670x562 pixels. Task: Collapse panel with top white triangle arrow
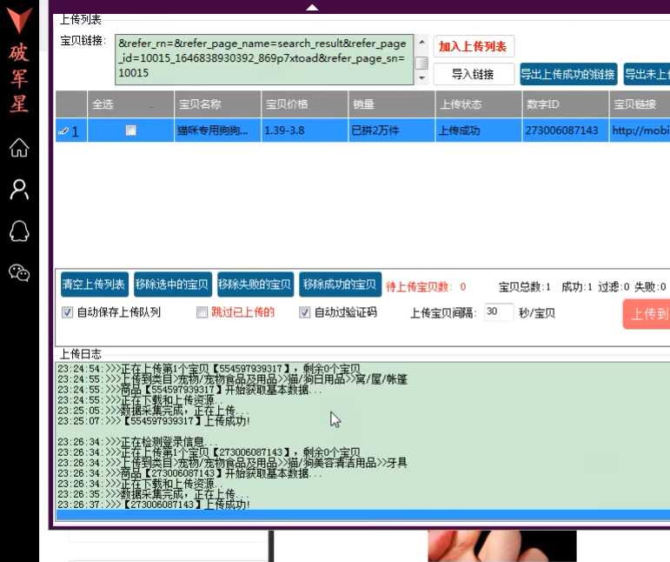[312, 7]
